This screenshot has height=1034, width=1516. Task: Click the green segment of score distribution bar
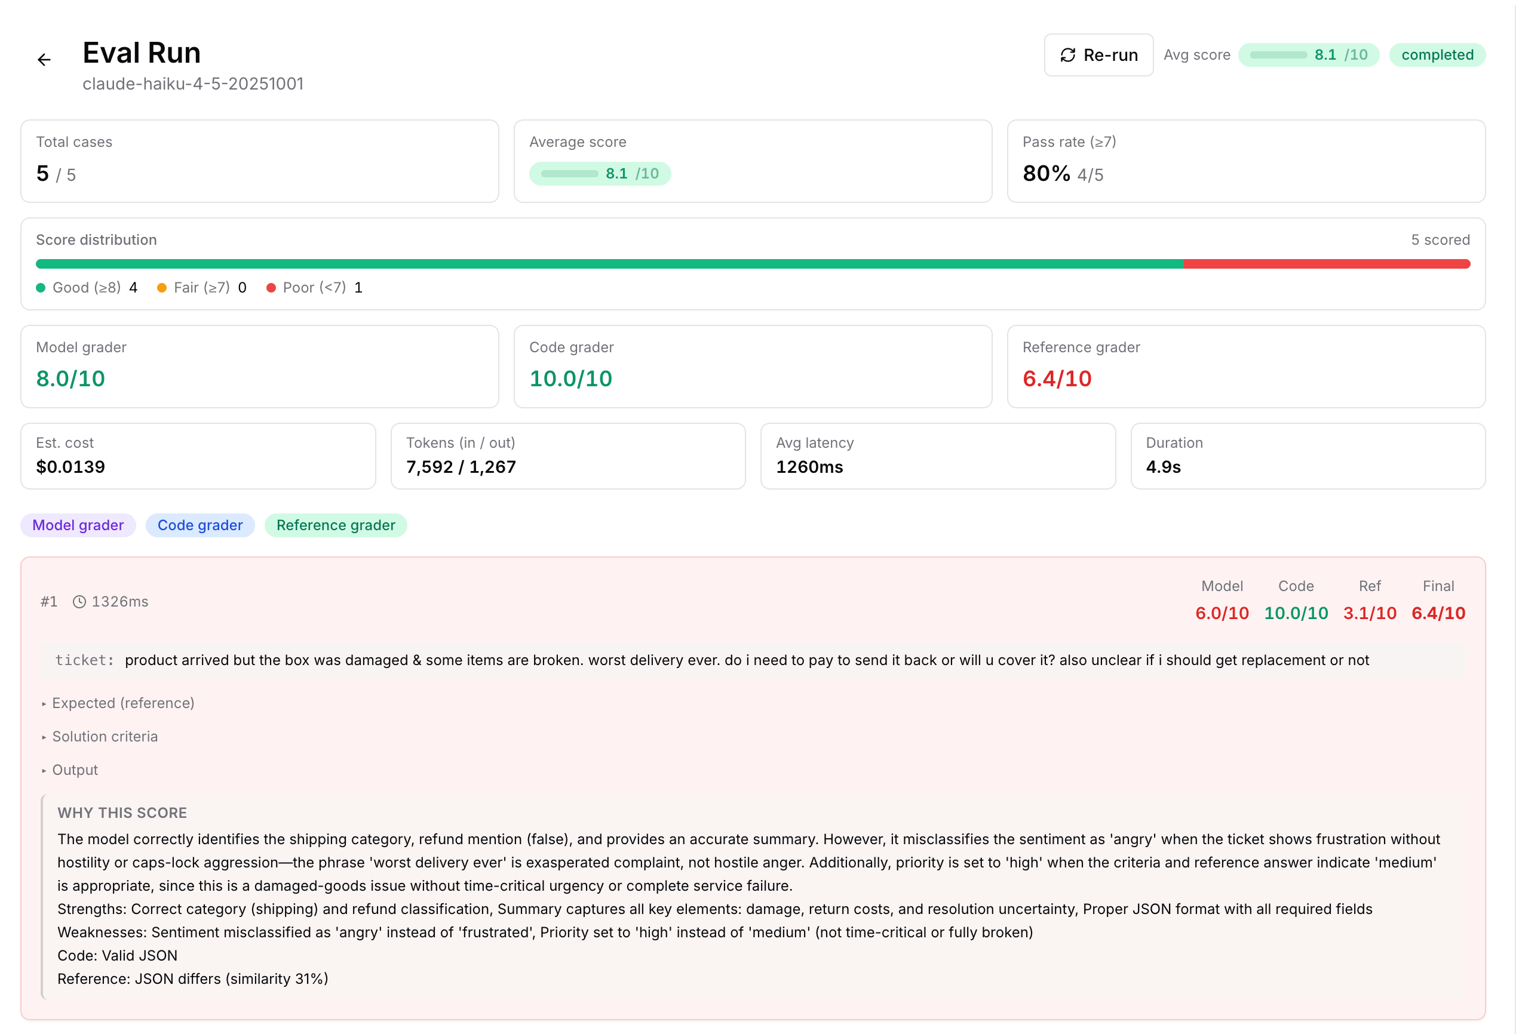point(610,264)
